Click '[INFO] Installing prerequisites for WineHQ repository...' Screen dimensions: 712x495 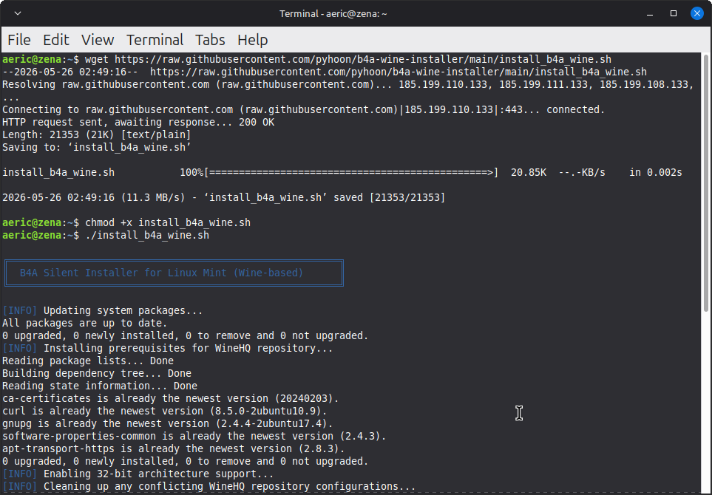click(x=168, y=349)
